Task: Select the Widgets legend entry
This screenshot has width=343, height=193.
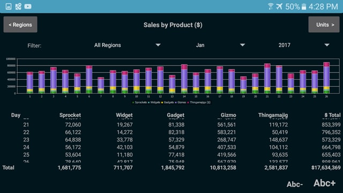Action: point(154,102)
